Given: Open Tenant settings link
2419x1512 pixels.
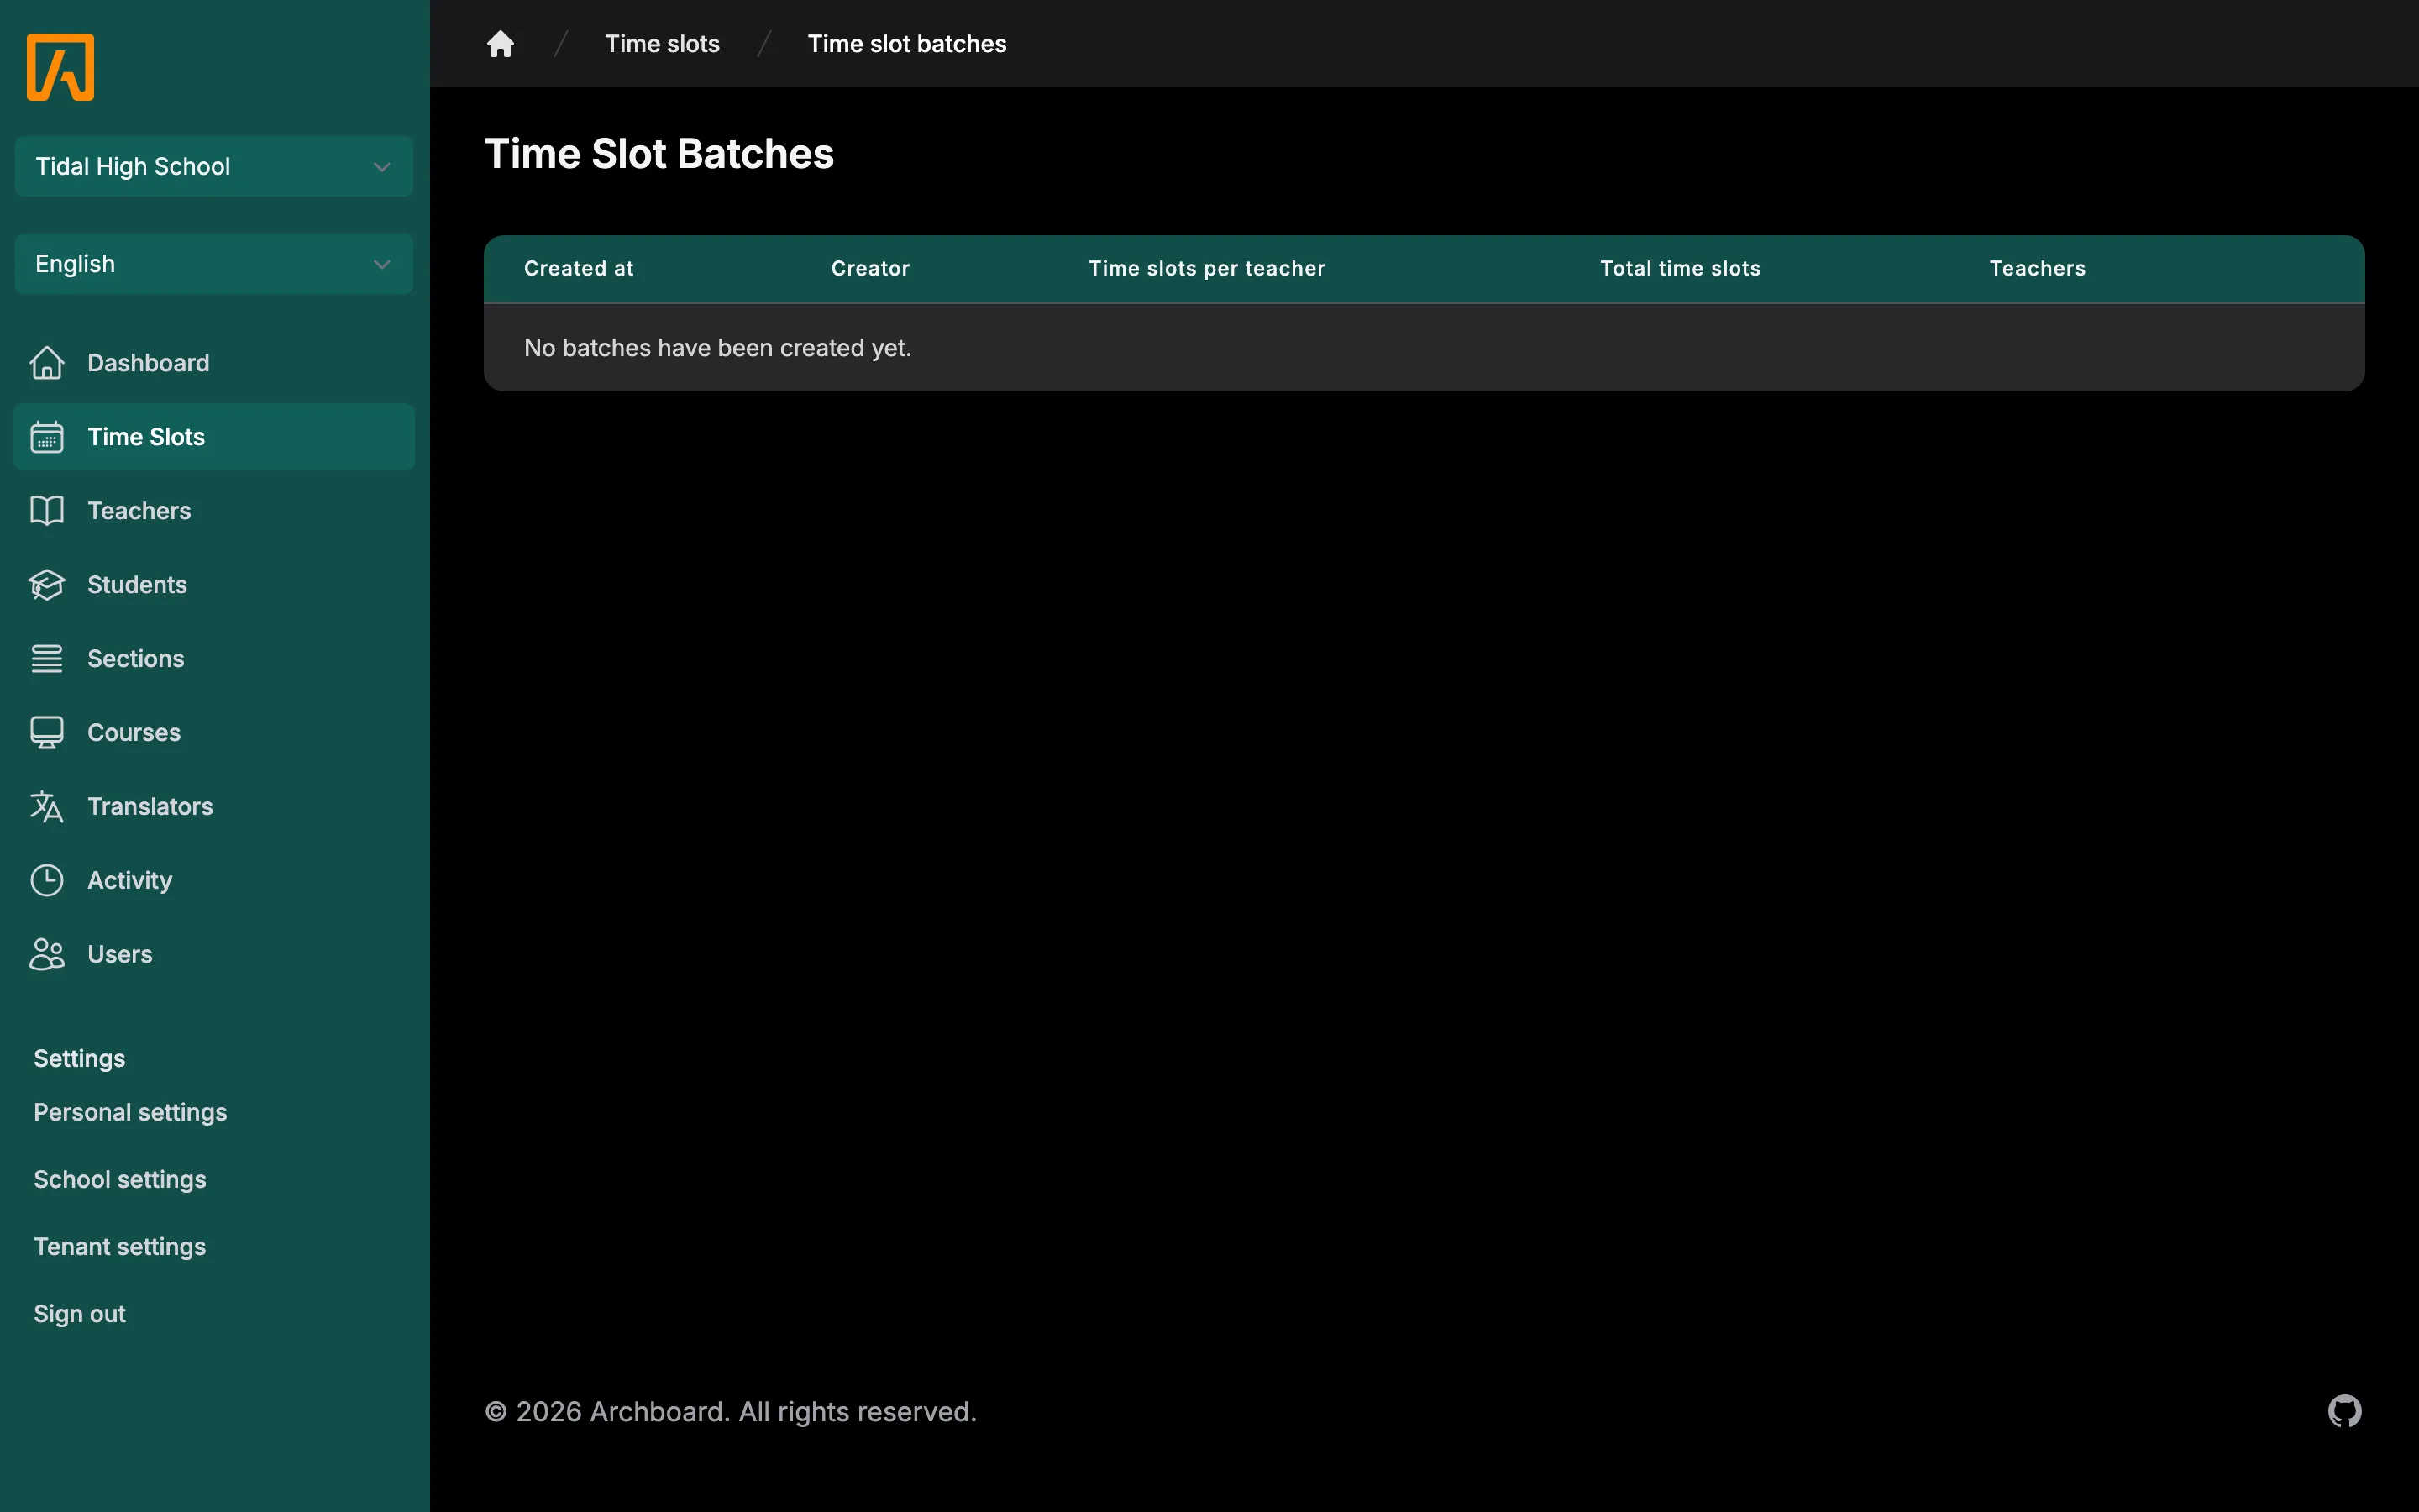Looking at the screenshot, I should [120, 1247].
